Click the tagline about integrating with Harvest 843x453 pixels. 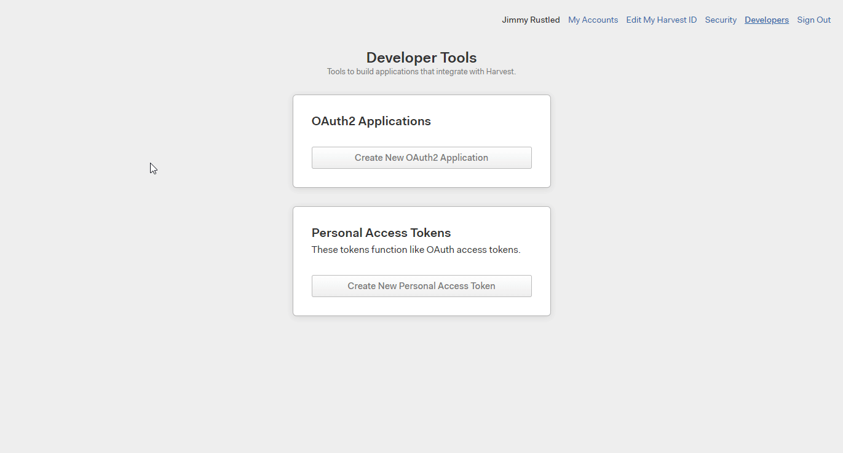(x=421, y=71)
